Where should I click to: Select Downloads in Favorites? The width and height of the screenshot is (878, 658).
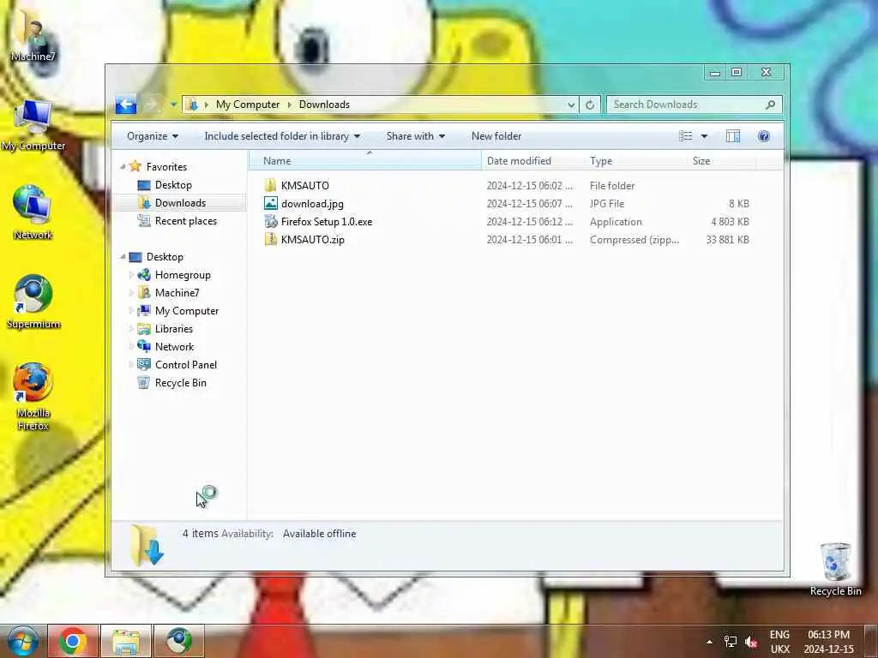pyautogui.click(x=180, y=202)
